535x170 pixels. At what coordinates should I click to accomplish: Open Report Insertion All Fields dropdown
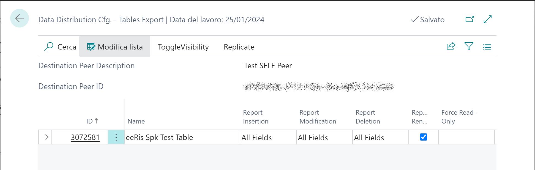click(x=268, y=137)
